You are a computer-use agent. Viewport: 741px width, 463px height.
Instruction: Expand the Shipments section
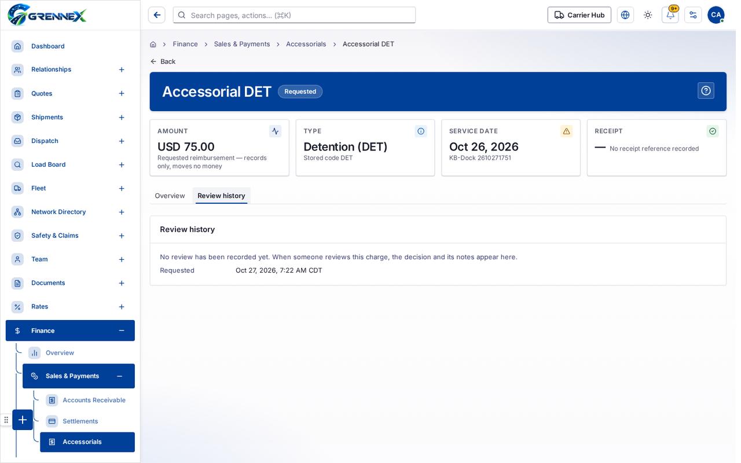[x=122, y=117]
